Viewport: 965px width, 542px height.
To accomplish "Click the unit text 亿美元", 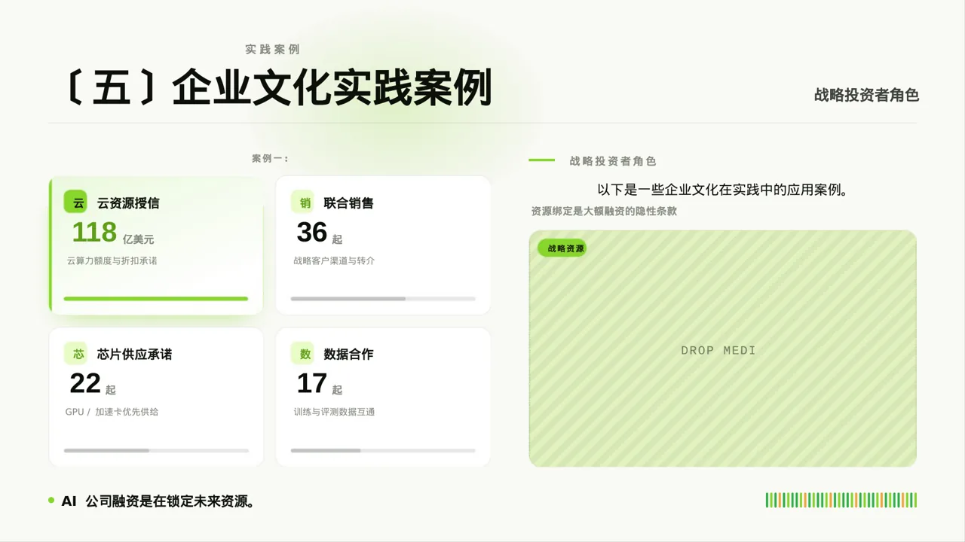I will [x=138, y=239].
